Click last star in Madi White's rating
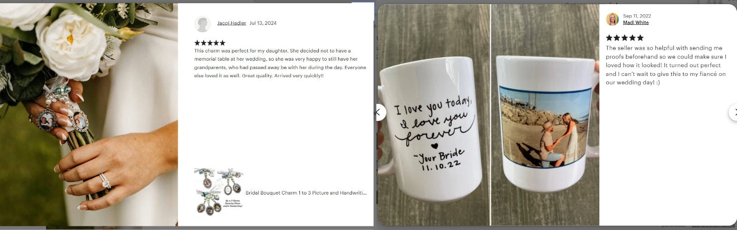The width and height of the screenshot is (737, 230). pos(640,38)
